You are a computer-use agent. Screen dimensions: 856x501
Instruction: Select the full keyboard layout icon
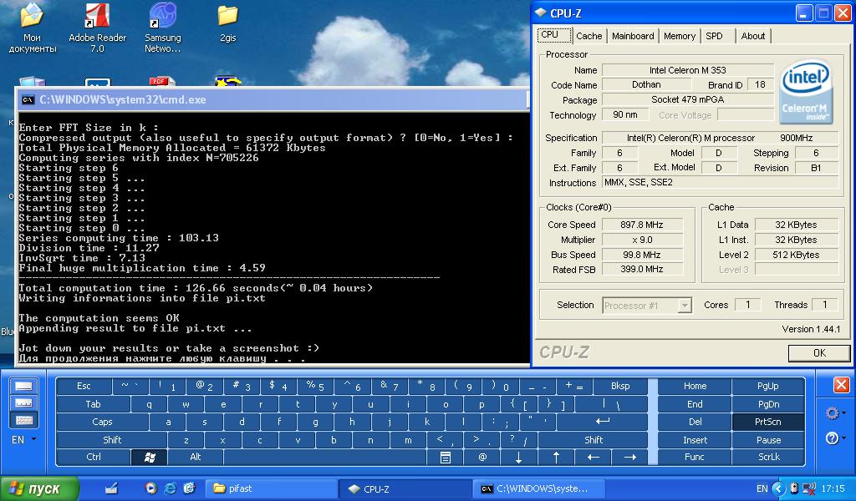(x=24, y=420)
